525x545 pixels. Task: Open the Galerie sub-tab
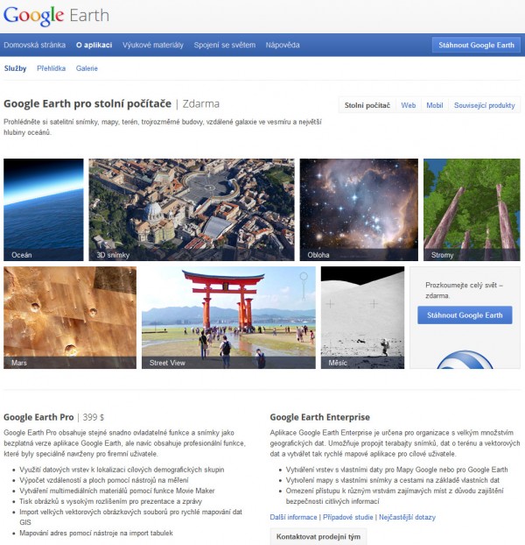(x=87, y=68)
